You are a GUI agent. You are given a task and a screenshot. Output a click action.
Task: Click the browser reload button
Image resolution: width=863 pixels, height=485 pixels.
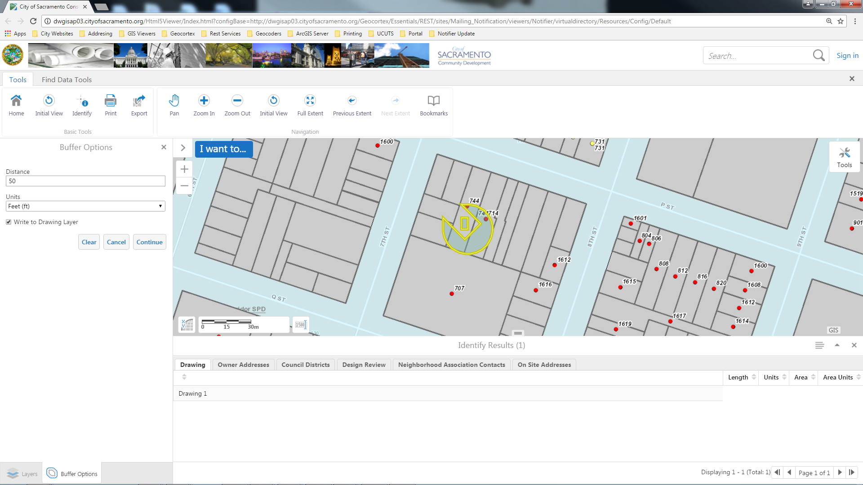[x=33, y=21]
